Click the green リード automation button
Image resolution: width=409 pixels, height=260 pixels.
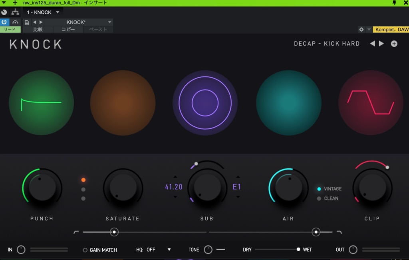10,30
